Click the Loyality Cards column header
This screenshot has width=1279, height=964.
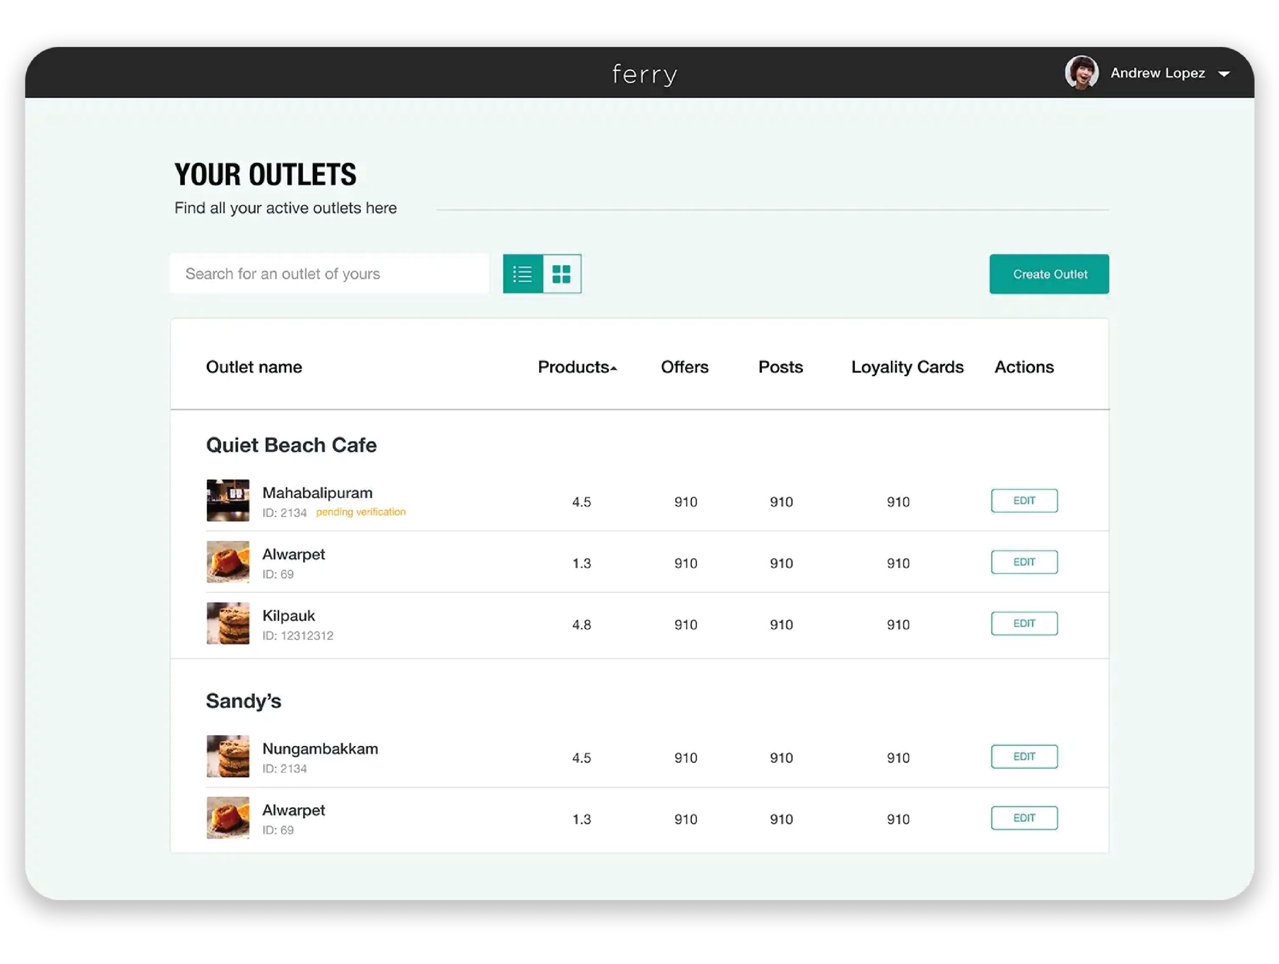point(907,367)
